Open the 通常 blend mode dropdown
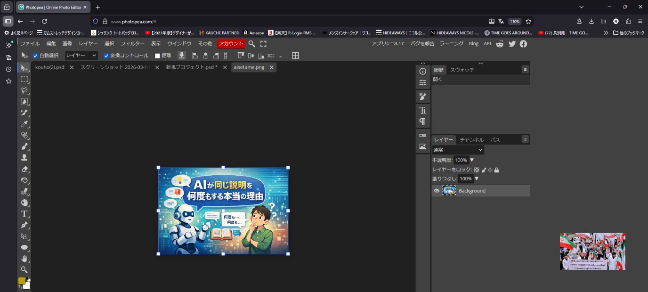 (x=457, y=150)
